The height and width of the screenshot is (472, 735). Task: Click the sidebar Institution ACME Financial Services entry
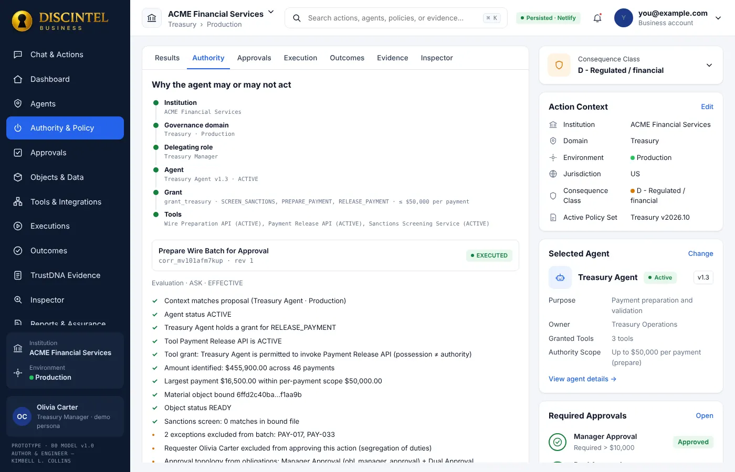[65, 348]
